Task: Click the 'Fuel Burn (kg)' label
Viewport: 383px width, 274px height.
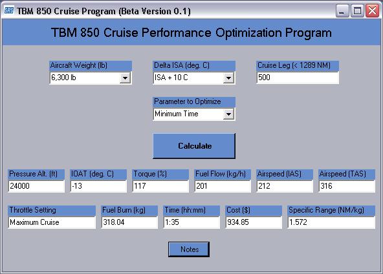Action: click(x=124, y=210)
